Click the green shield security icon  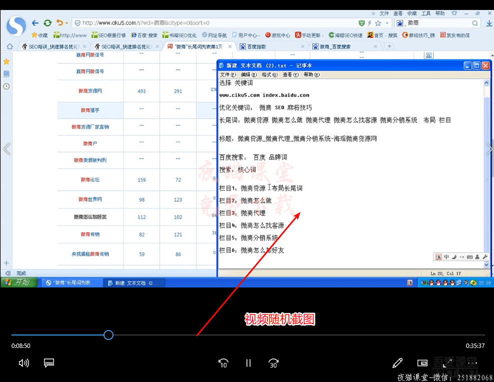[361, 23]
